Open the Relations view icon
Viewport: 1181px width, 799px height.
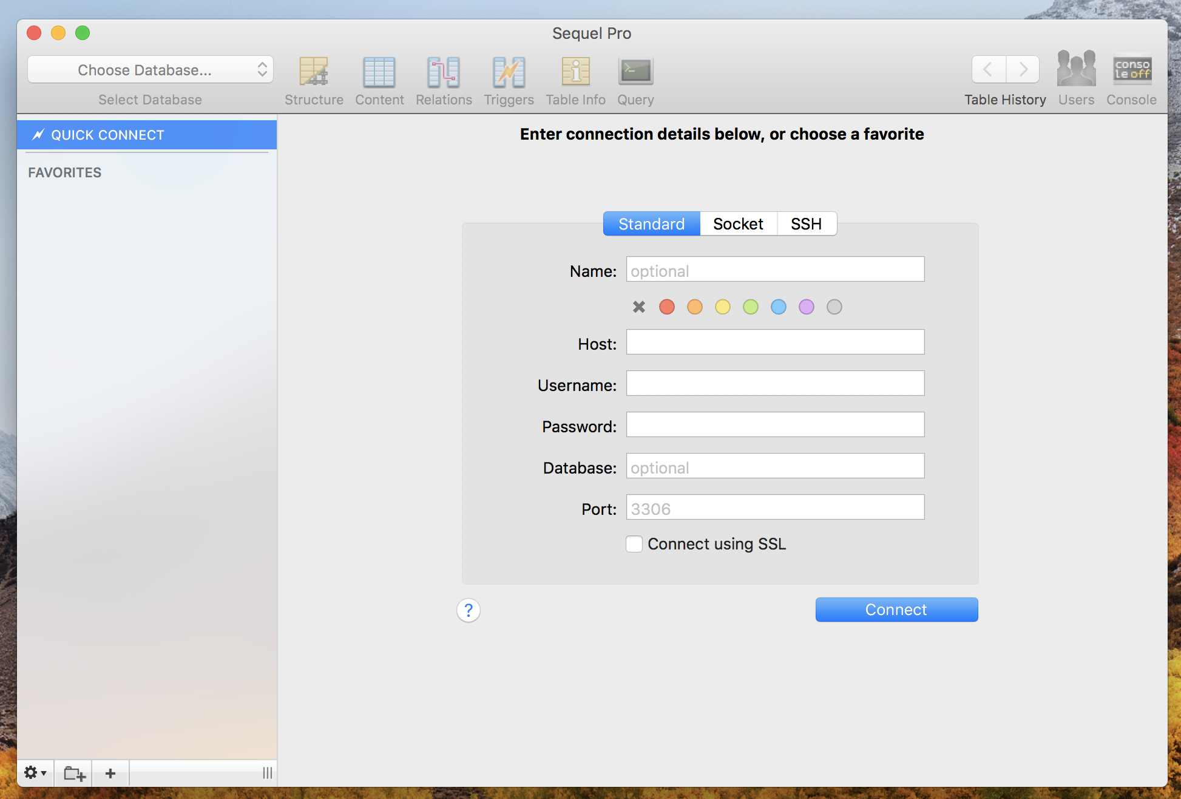(444, 72)
